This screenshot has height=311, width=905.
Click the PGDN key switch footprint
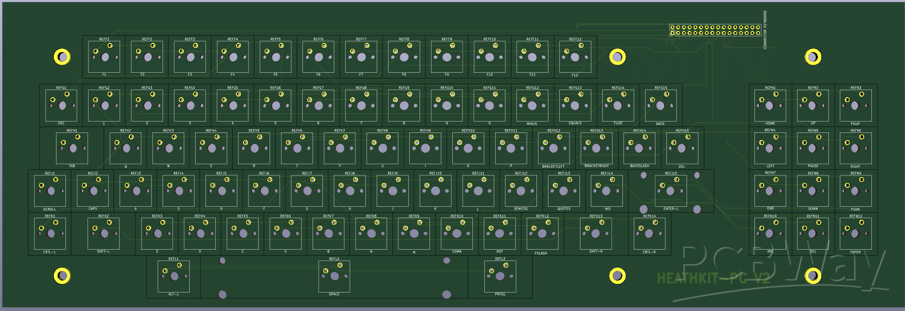[856, 191]
